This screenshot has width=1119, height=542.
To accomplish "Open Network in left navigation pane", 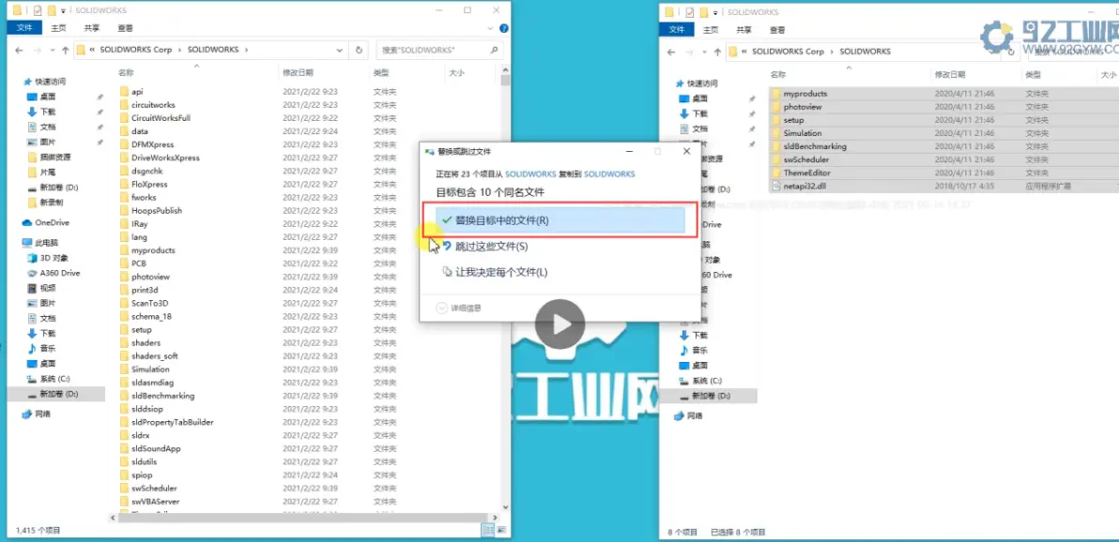I will (43, 414).
